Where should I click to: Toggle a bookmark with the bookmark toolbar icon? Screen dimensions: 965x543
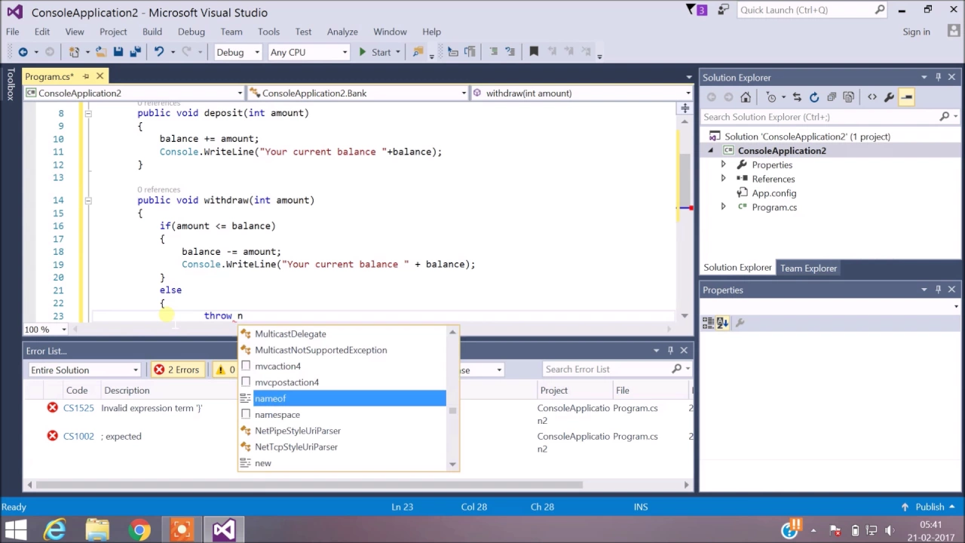tap(534, 52)
